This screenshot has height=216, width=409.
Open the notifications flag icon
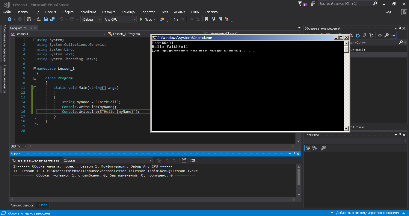pos(301,4)
